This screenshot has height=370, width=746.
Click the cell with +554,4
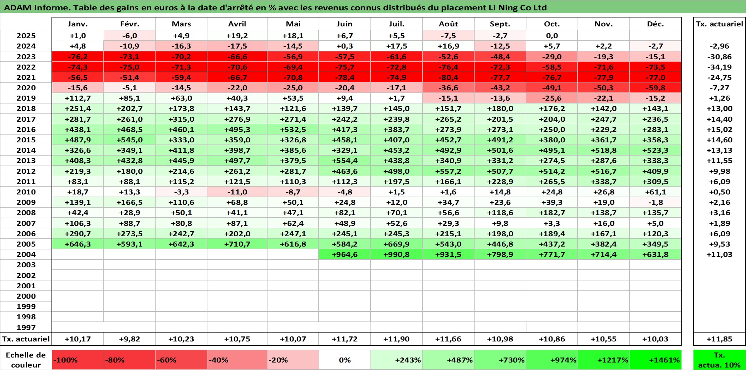(345, 161)
